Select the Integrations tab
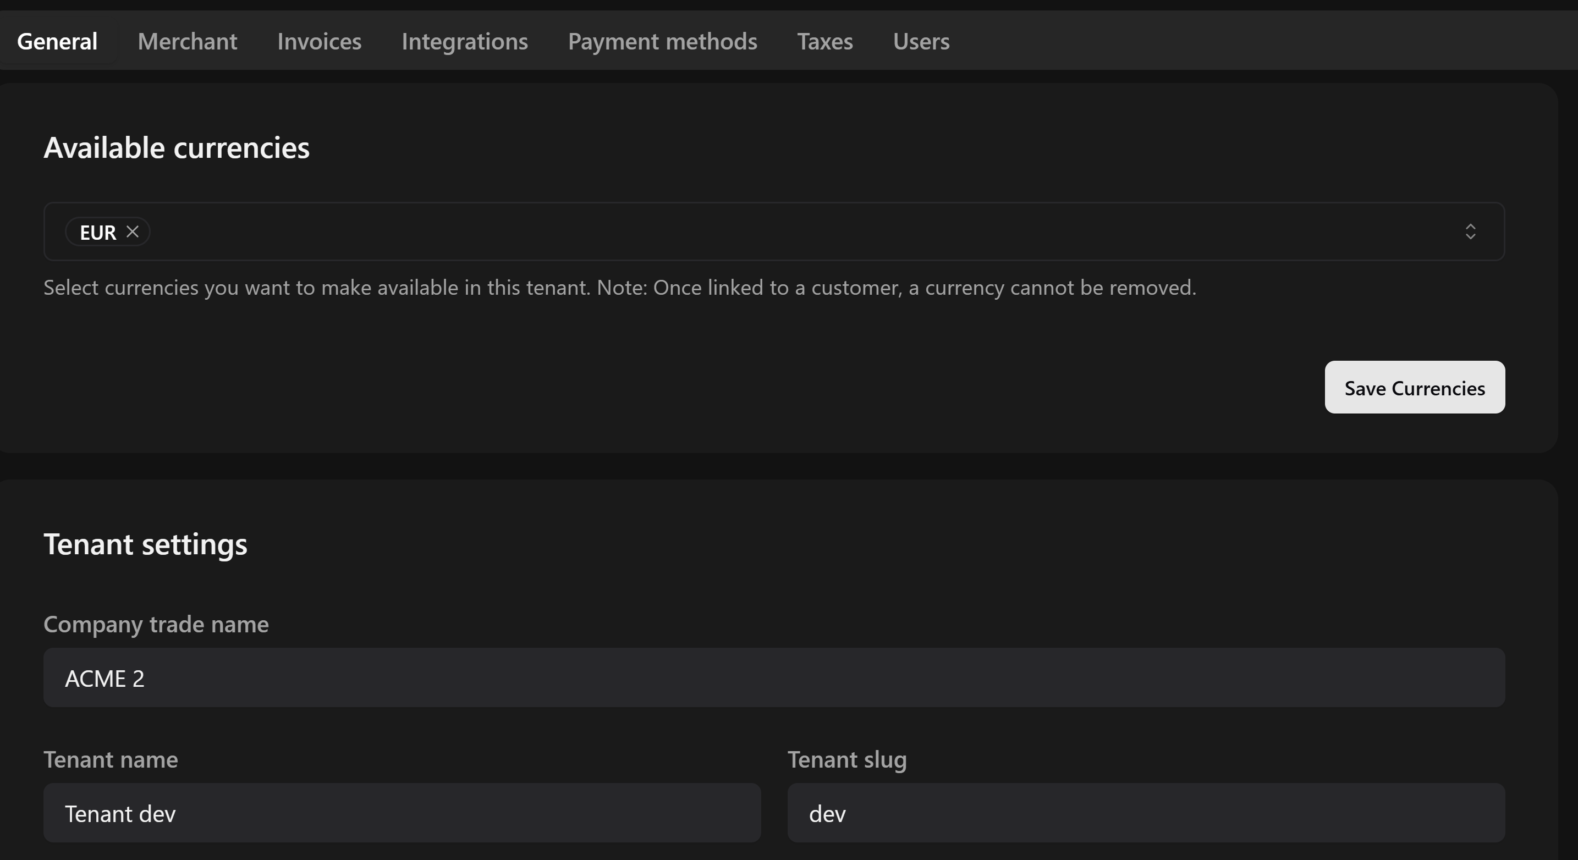This screenshot has height=860, width=1578. point(464,42)
